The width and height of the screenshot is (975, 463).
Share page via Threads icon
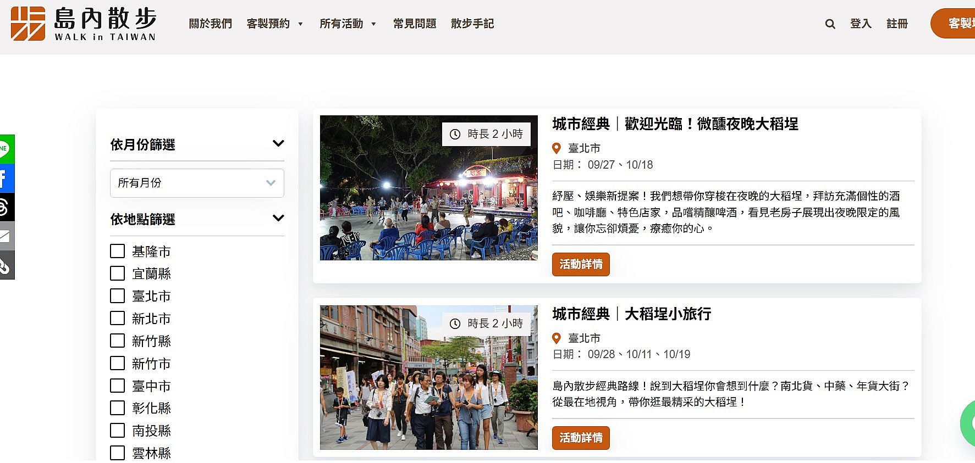tap(5, 207)
